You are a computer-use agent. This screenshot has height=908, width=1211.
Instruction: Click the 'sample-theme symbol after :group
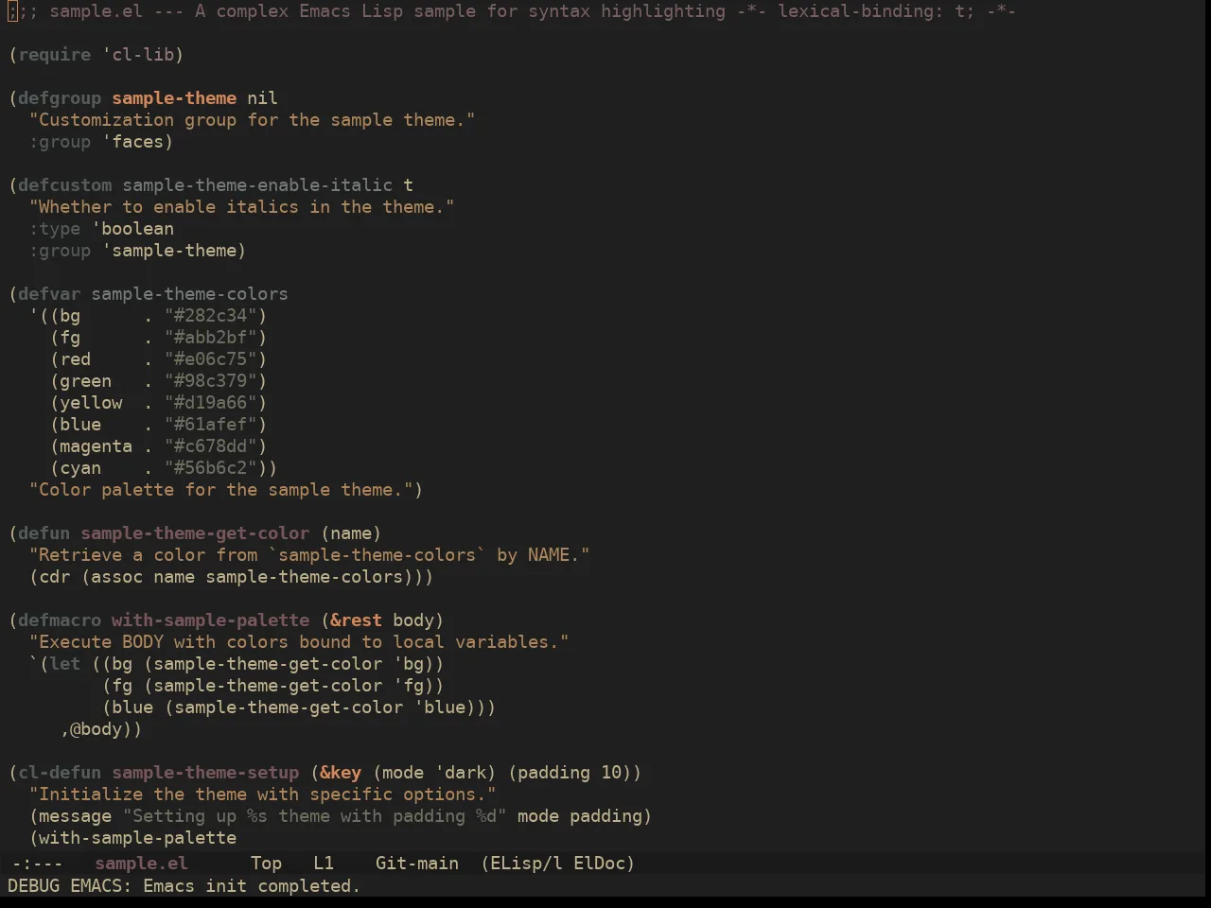[169, 251]
